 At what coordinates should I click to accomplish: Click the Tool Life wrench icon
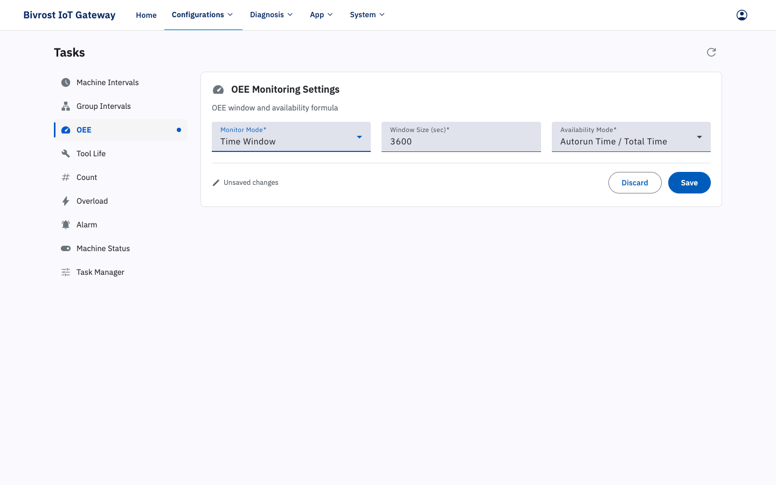pyautogui.click(x=66, y=154)
